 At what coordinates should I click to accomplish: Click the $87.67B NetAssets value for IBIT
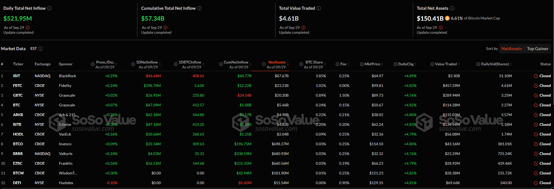(282, 76)
